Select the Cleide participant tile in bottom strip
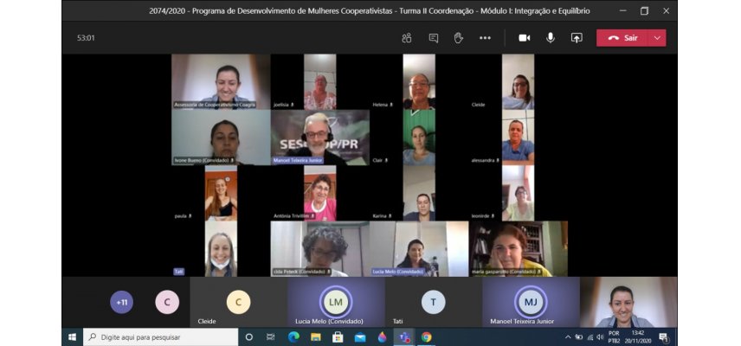Screen dimensions: 741x346 238,302
